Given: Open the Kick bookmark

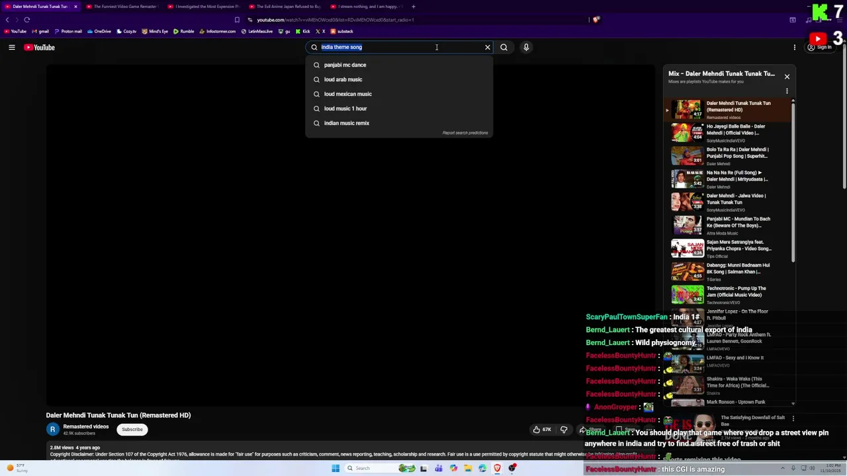Looking at the screenshot, I should [x=303, y=31].
